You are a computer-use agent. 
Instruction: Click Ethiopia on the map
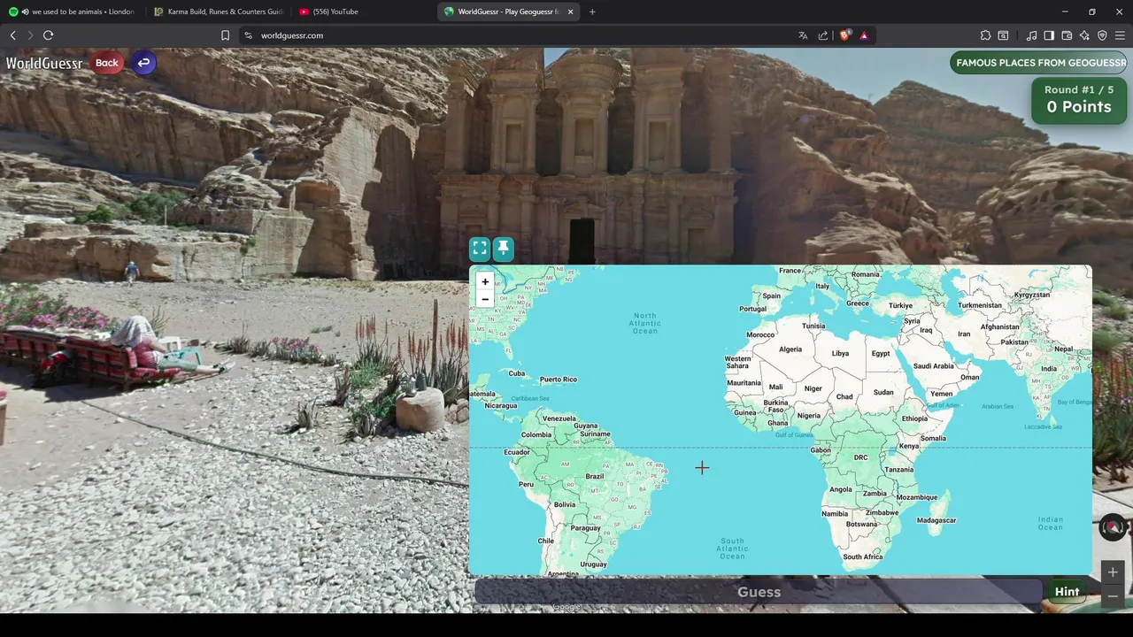pyautogui.click(x=914, y=418)
